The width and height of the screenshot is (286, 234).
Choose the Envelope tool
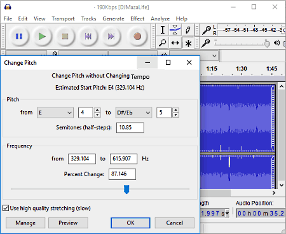click(175, 30)
